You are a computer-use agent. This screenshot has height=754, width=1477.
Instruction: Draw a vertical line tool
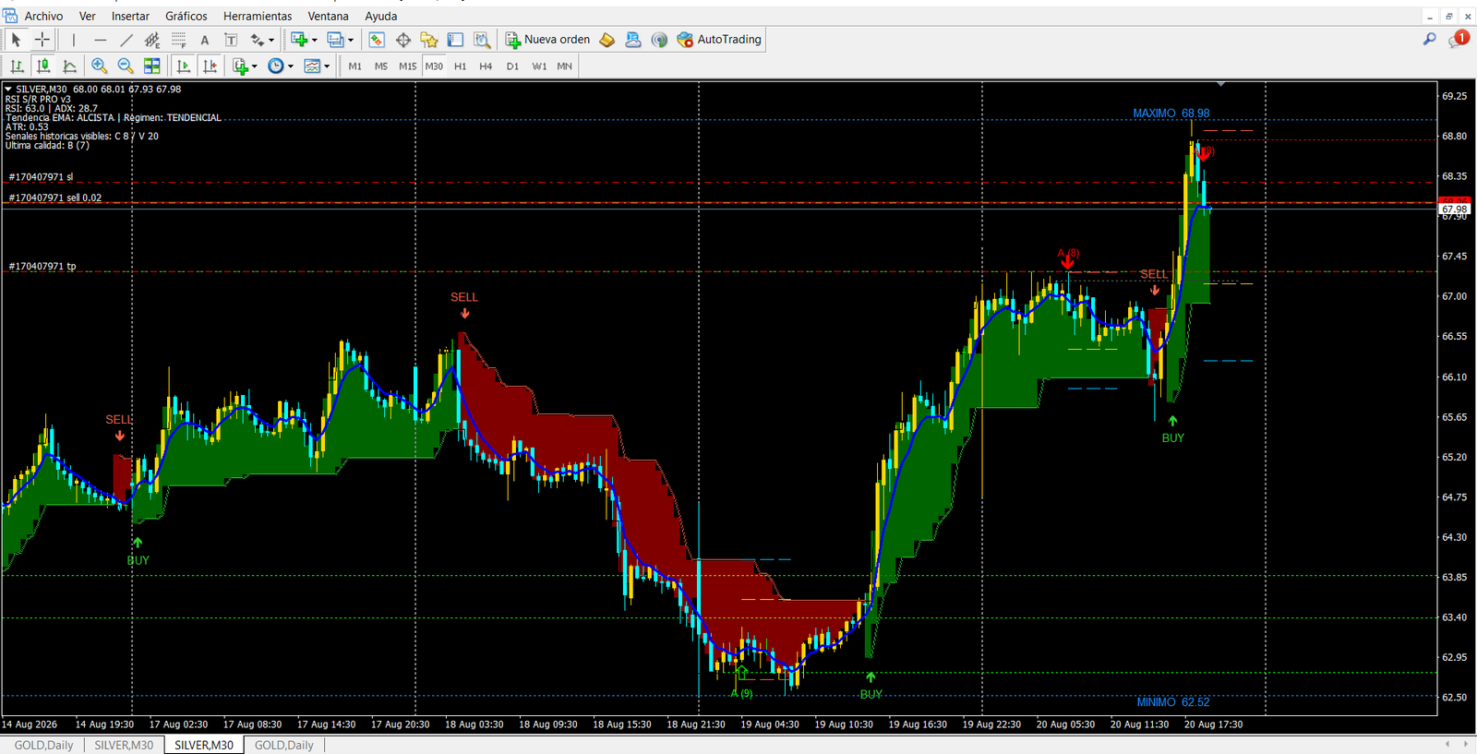coord(74,40)
